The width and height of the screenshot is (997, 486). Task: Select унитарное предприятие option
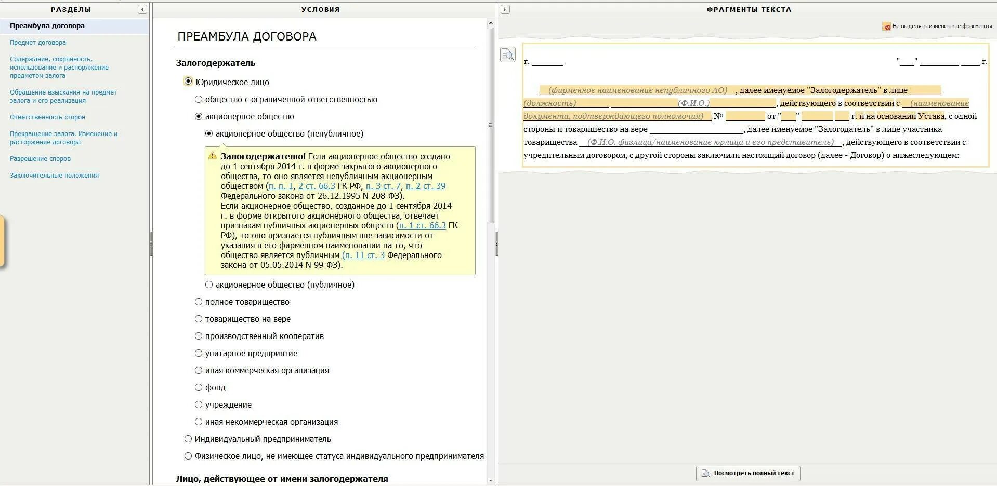(x=198, y=353)
